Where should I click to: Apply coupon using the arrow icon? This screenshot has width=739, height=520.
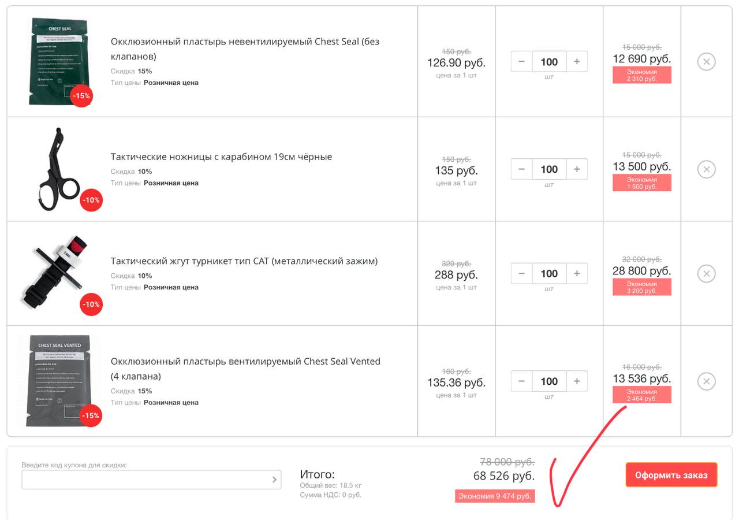tap(275, 480)
